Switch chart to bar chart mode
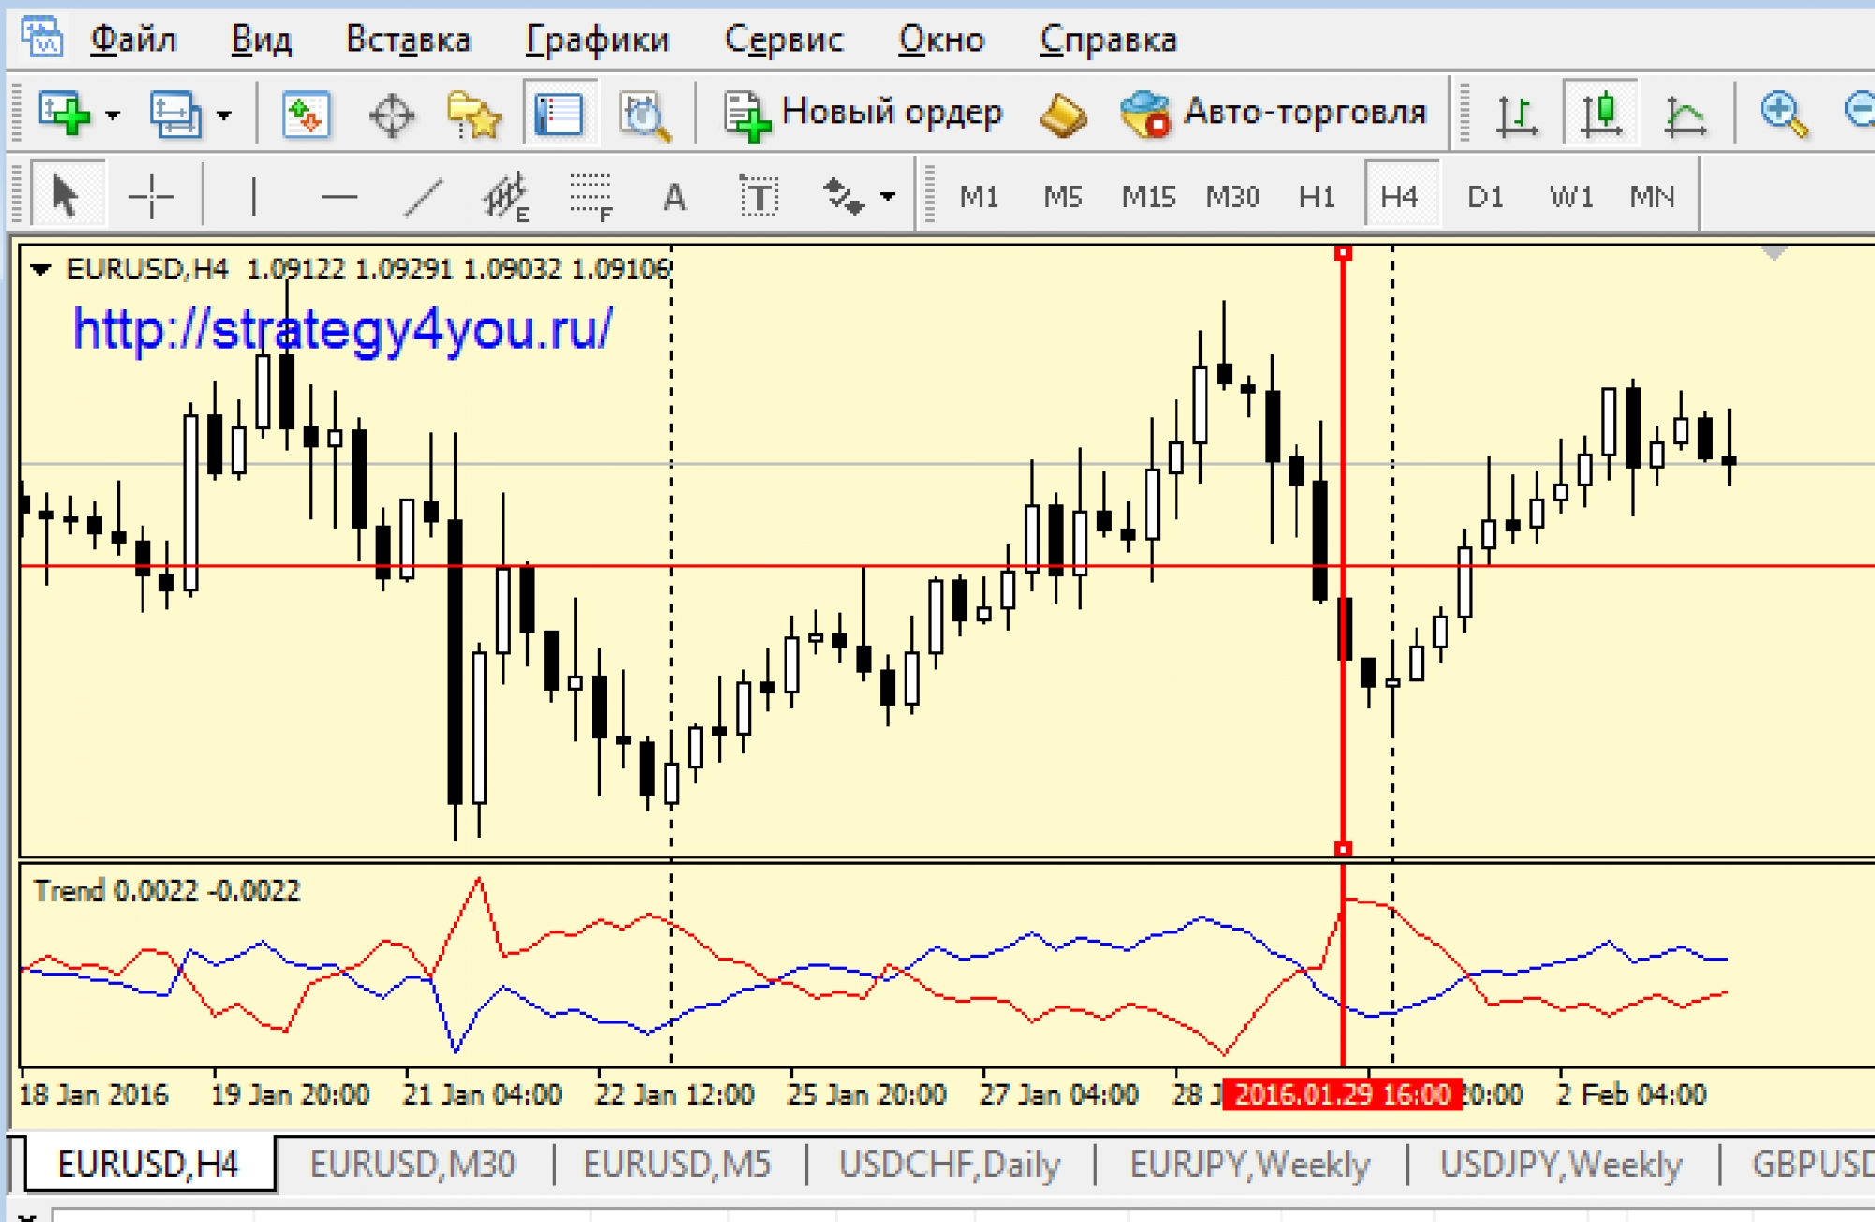 [1516, 114]
